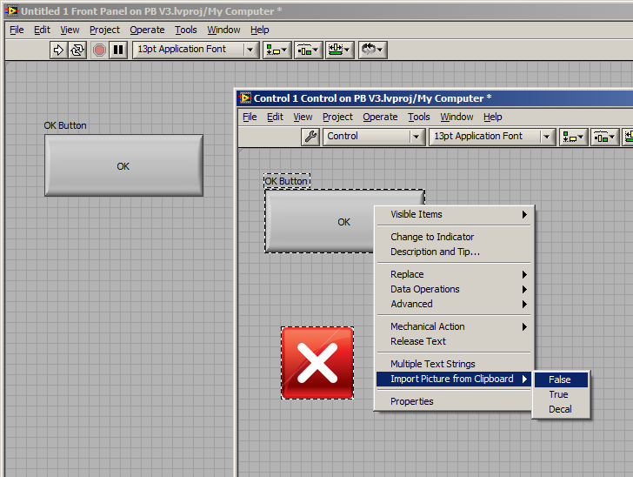Open Reorder tool in Untitled 1 toolbar
Screen dimensions: 633x477
[373, 50]
